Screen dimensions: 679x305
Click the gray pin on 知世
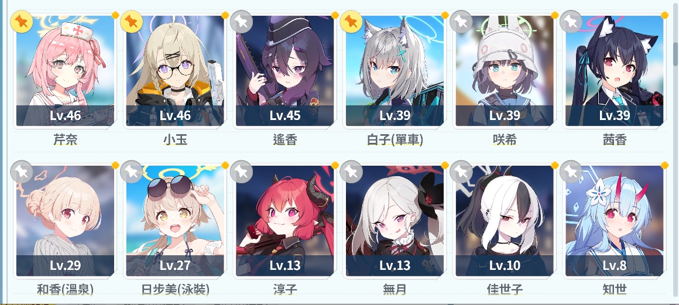click(x=572, y=172)
